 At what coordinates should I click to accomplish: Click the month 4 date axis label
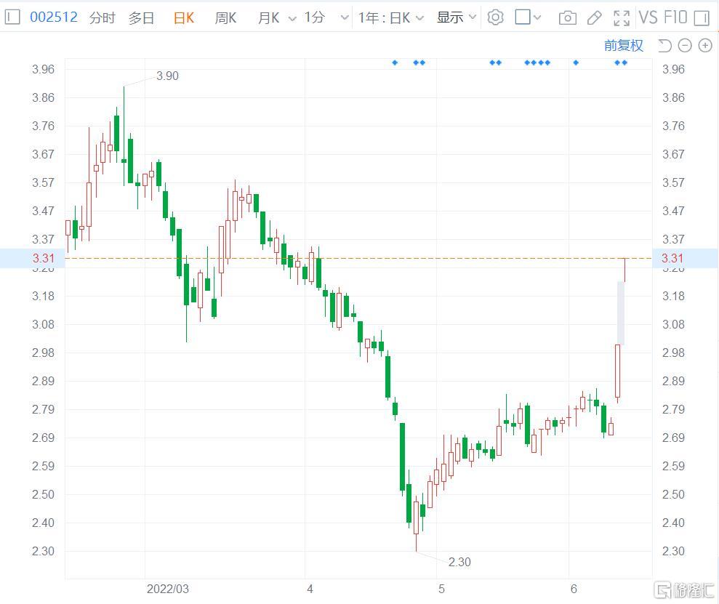tap(310, 589)
